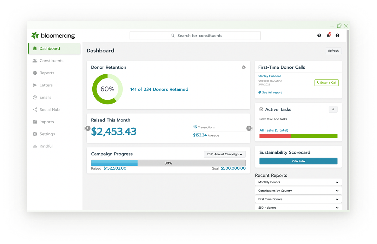Click 141 of 234 Donors Retained link
Viewport: 377px width, 244px height.
click(x=159, y=89)
